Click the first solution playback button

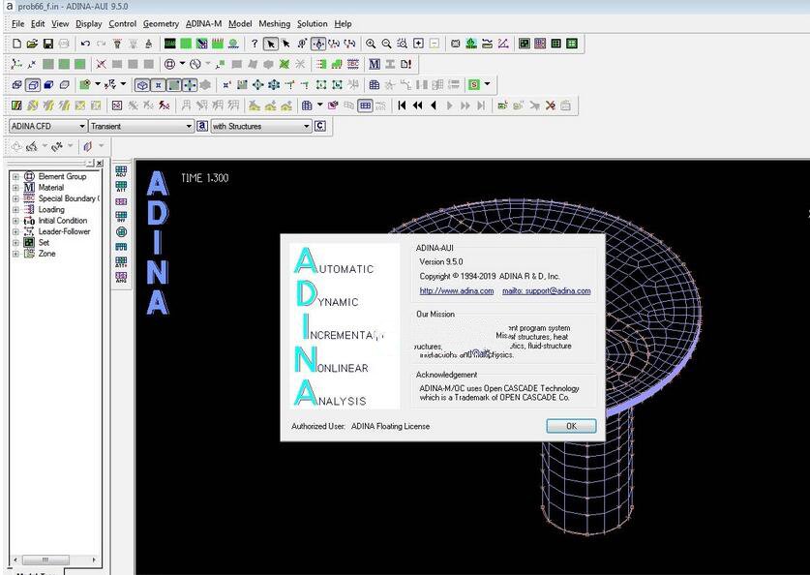(402, 106)
